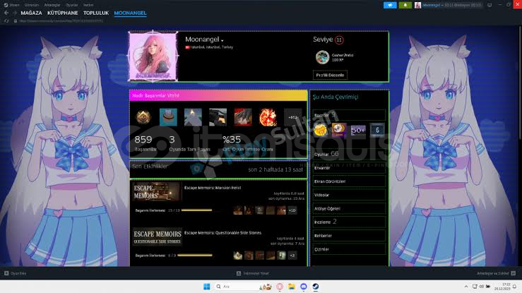Image resolution: width=522 pixels, height=293 pixels.
Task: Click the Windows taskbar search box
Action: tap(242, 287)
